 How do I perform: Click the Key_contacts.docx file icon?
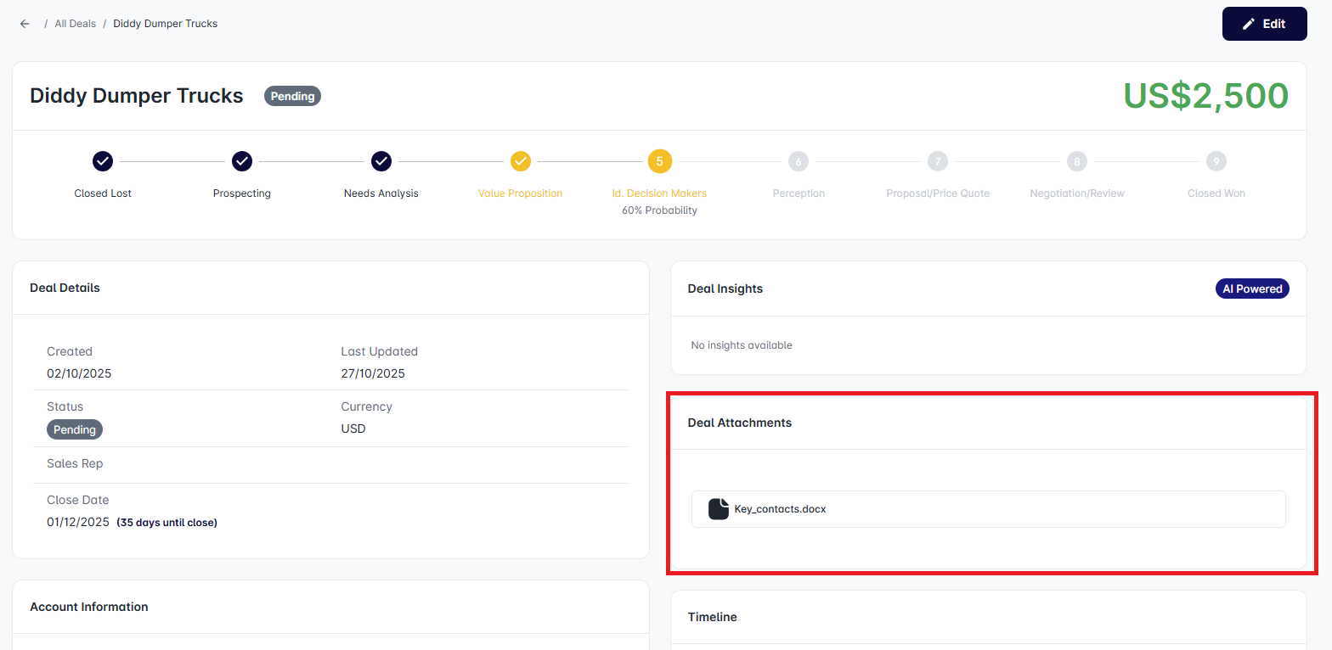click(x=719, y=509)
